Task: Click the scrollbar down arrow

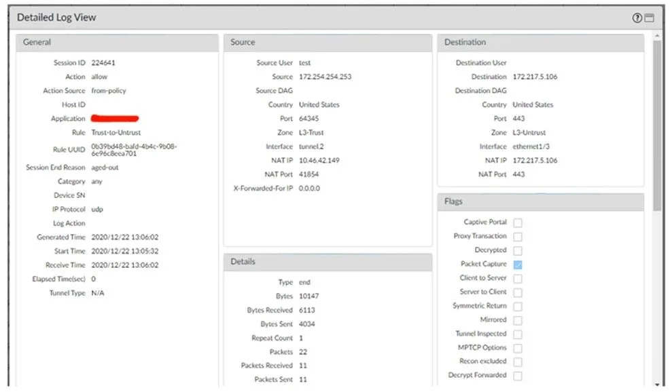Action: 657,385
